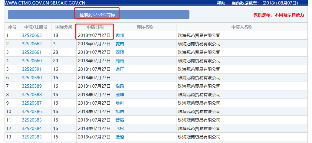Open the trademark 旭佑
The width and height of the screenshot is (312, 143).
(120, 111)
